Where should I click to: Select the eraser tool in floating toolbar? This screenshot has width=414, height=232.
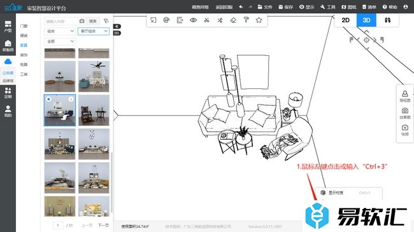[233, 20]
